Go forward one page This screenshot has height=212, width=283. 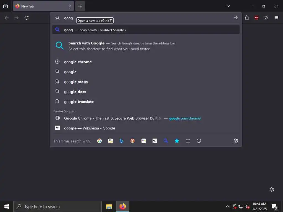pos(17,18)
